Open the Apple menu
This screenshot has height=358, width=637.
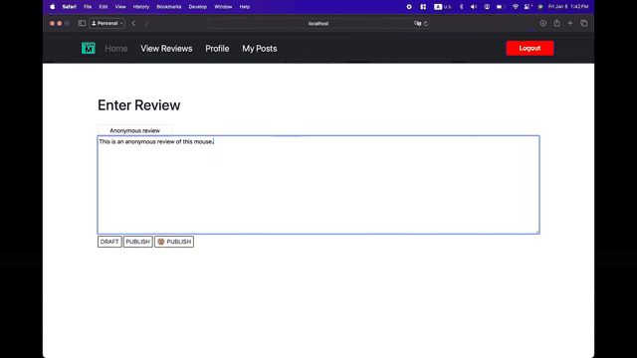tap(53, 7)
